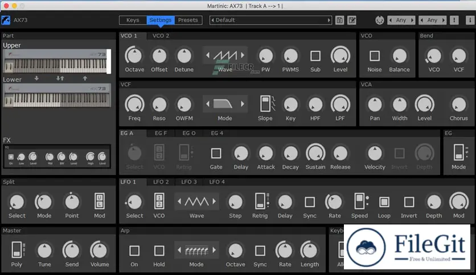Image resolution: width=476 pixels, height=275 pixels.
Task: Click the Arp Length knob
Action: pos(309,251)
